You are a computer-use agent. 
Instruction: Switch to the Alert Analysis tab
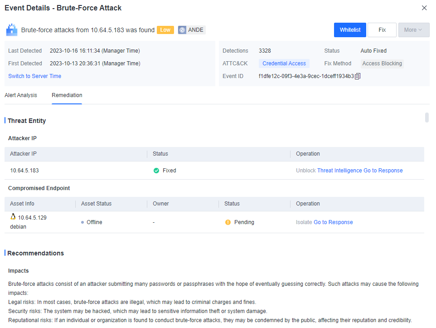[x=21, y=95]
